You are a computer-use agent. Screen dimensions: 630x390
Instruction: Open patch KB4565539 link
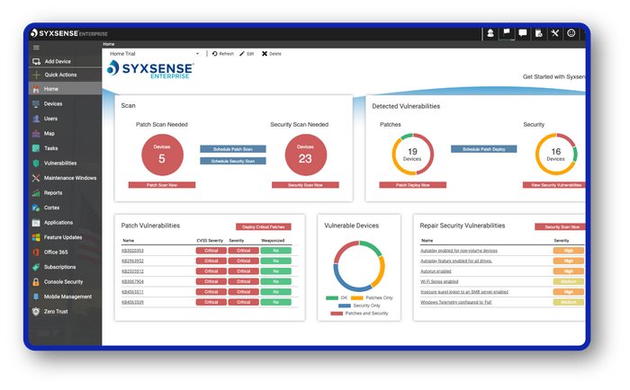132,303
